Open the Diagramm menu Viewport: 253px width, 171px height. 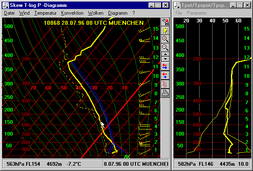(118, 13)
